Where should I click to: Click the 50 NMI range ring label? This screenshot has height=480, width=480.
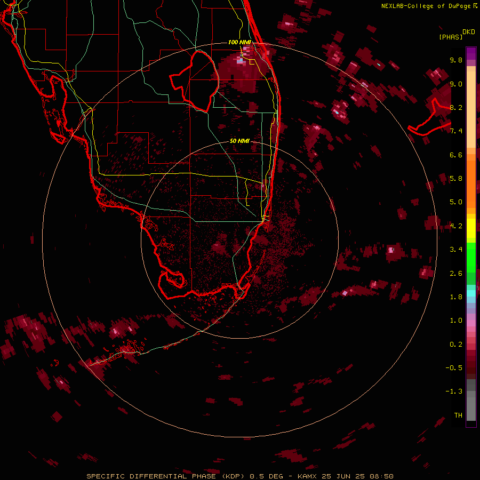[239, 141]
